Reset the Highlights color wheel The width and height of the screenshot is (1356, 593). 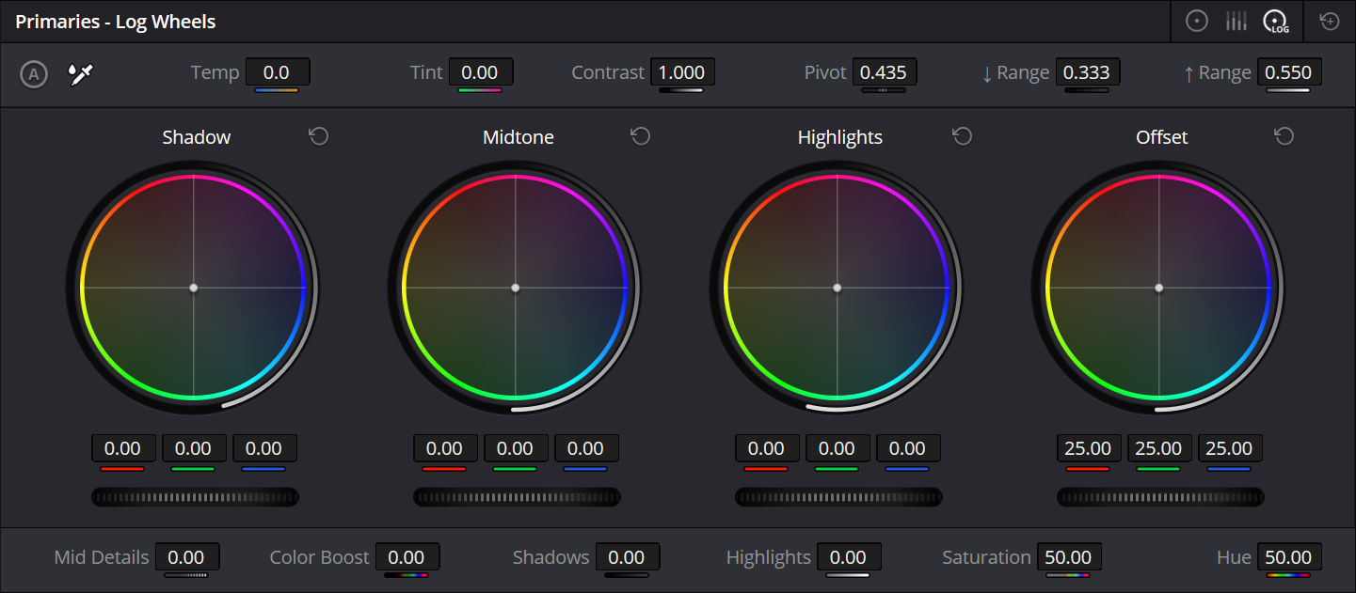pos(963,137)
